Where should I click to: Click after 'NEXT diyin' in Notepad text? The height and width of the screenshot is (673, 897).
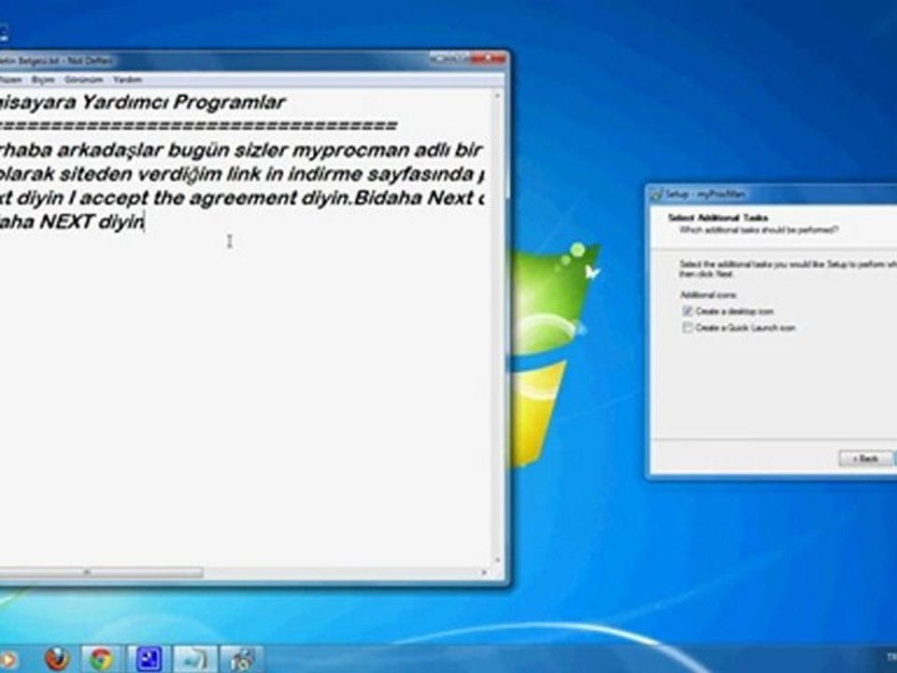point(146,222)
